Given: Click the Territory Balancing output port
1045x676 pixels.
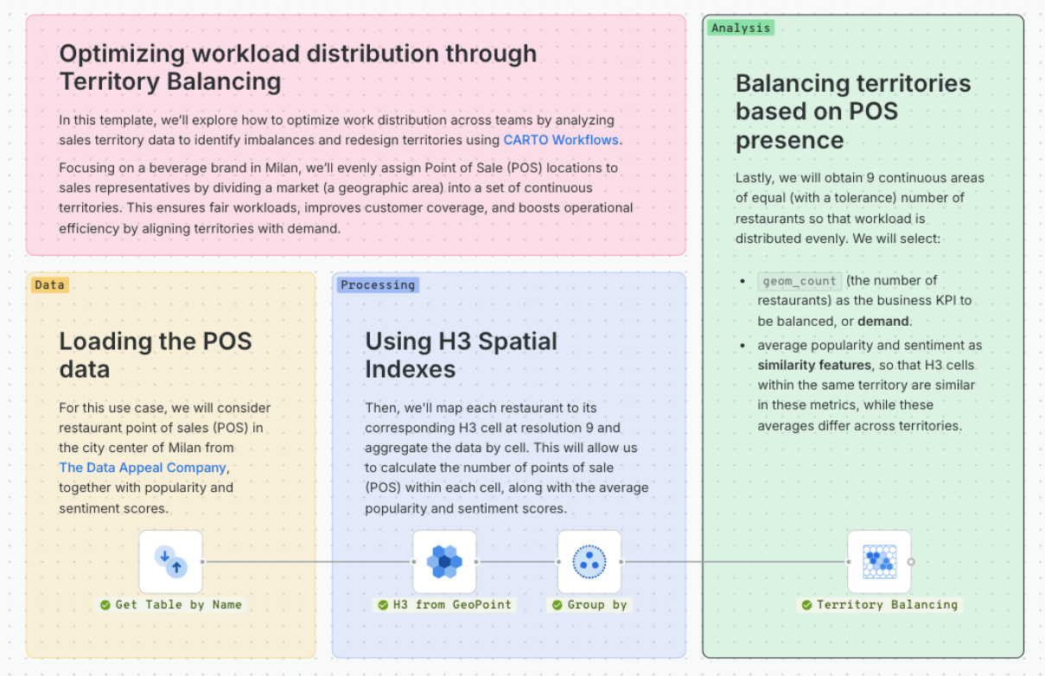Looking at the screenshot, I should [911, 562].
